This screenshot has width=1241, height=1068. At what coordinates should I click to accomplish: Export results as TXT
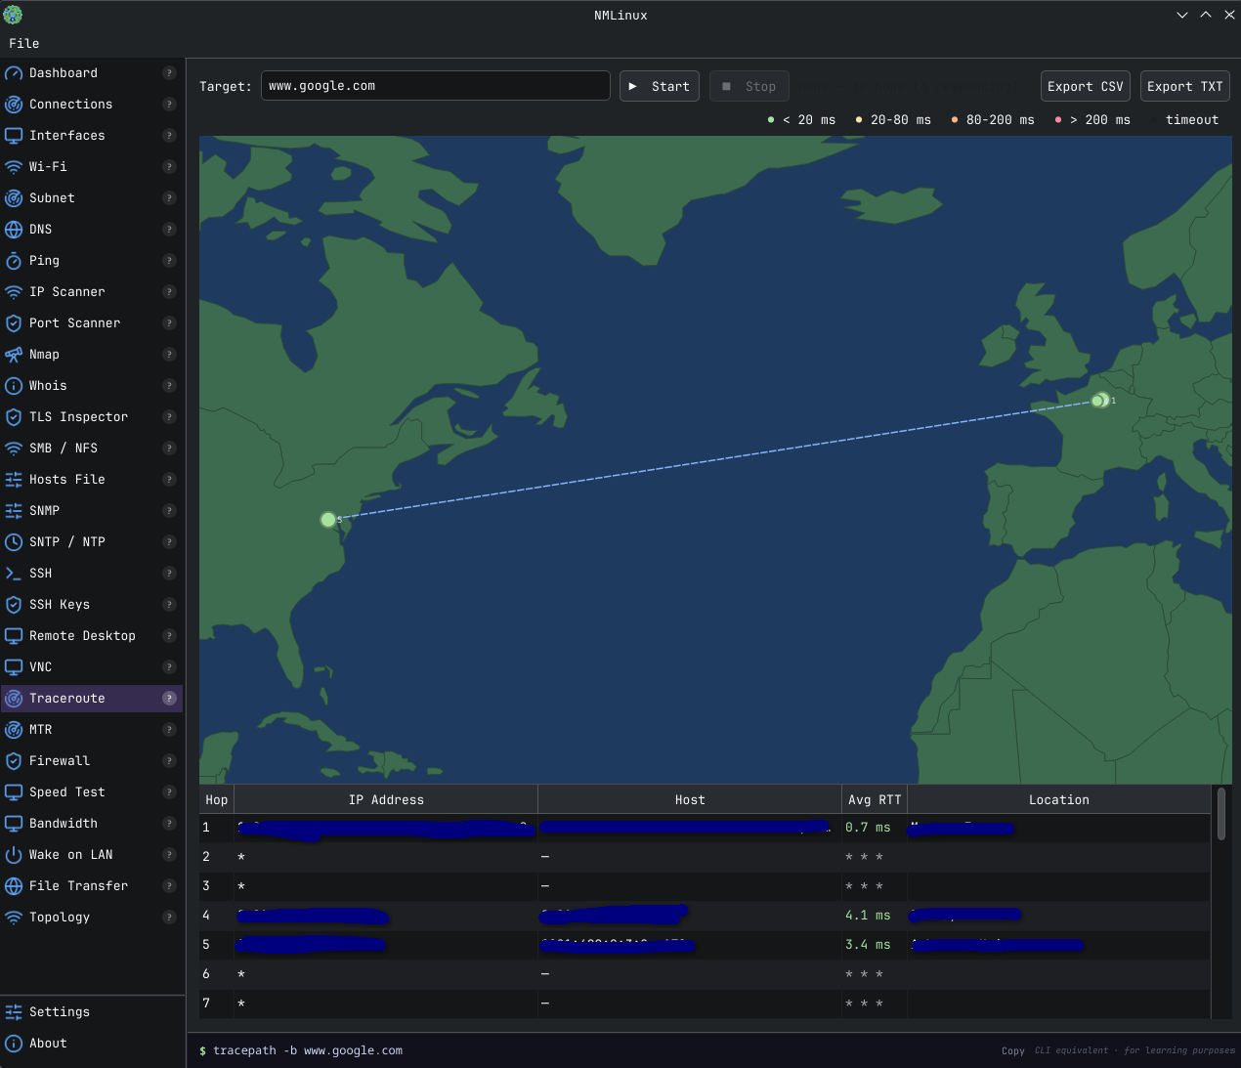point(1185,86)
